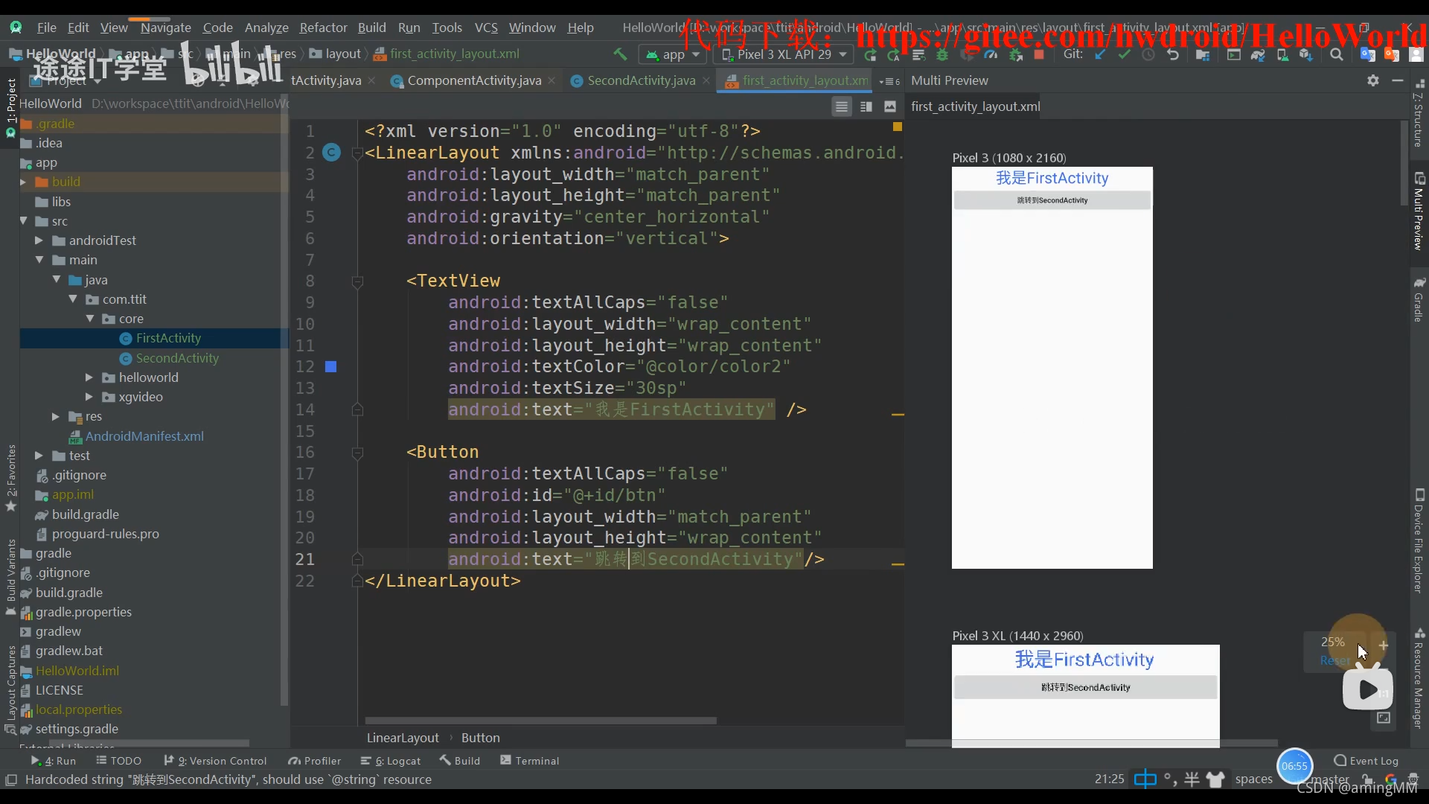
Task: Click the Debug app bug icon
Action: [942, 54]
